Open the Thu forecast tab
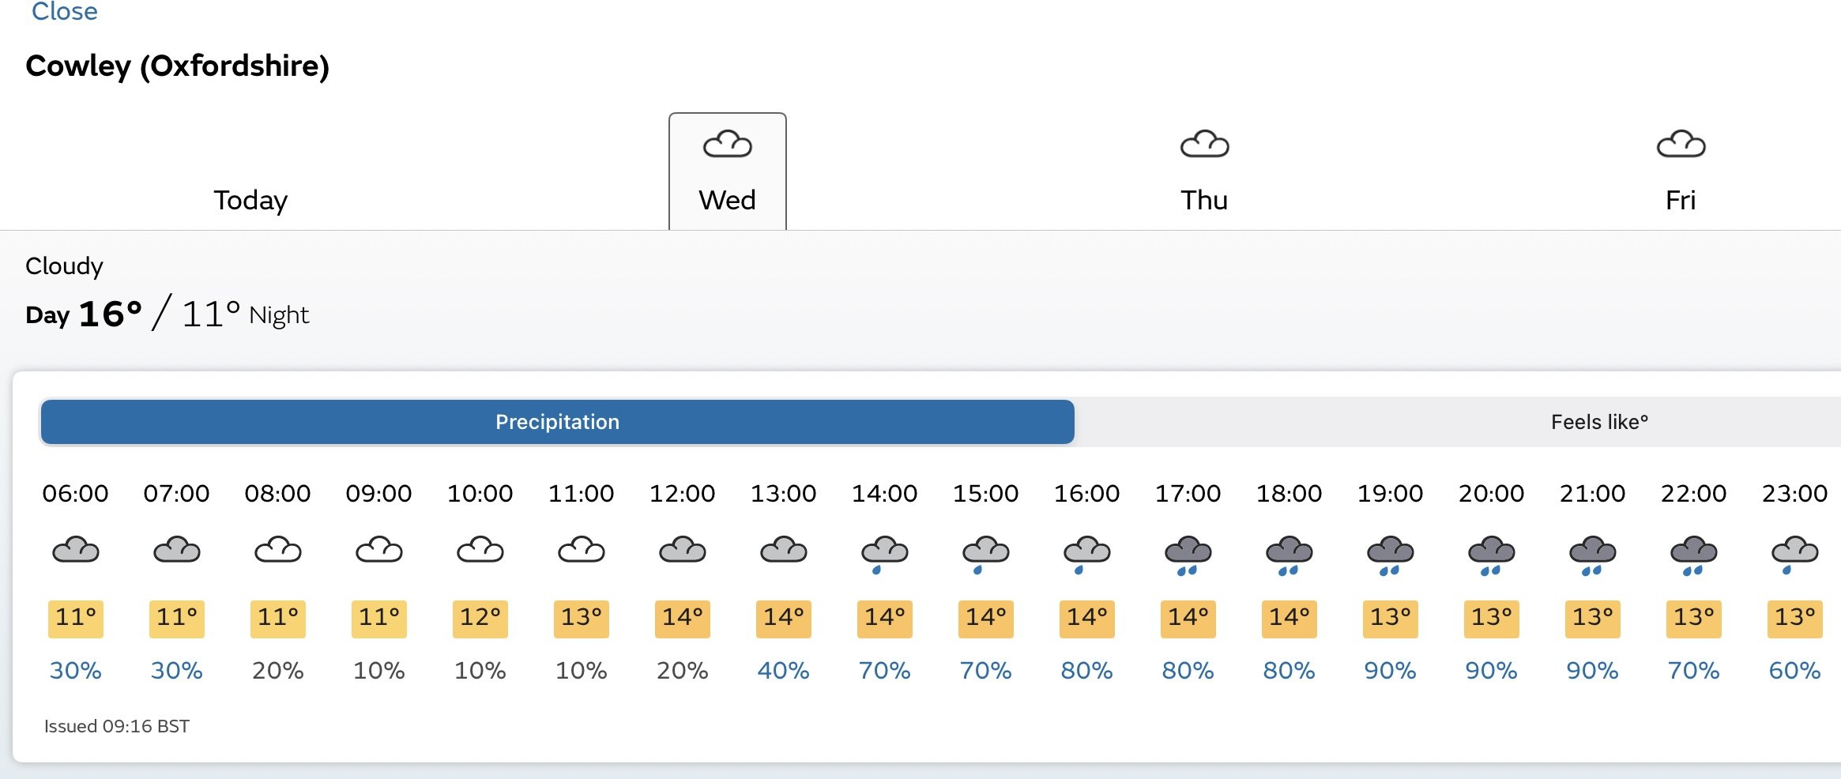 tap(1204, 171)
